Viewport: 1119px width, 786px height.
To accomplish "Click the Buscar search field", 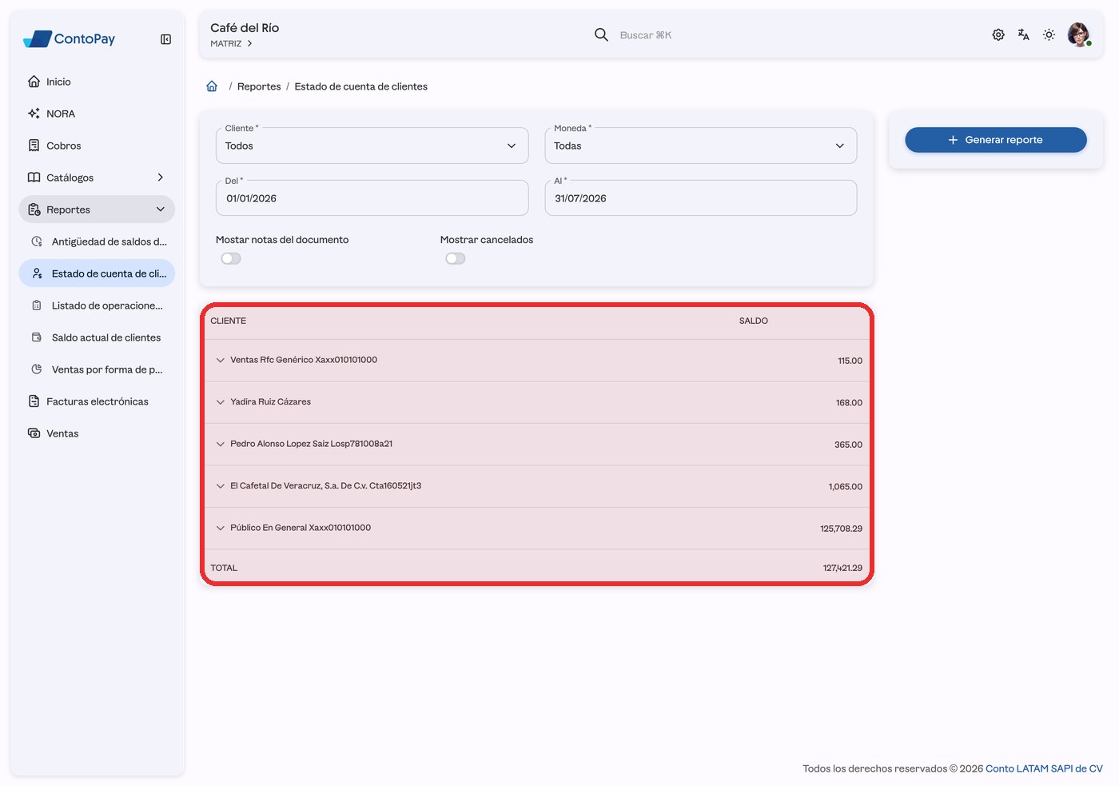I will [646, 35].
